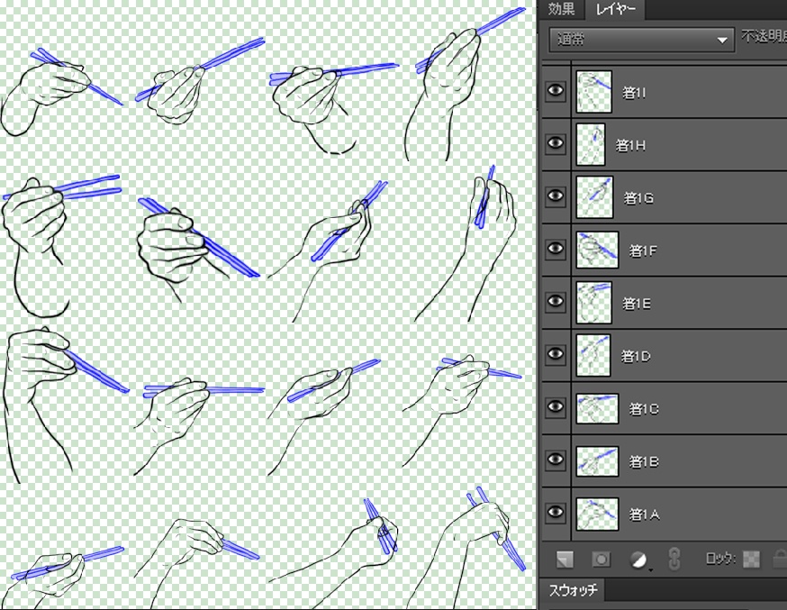
Task: Pick the thumbnail for layer 箸1E
Action: click(594, 303)
